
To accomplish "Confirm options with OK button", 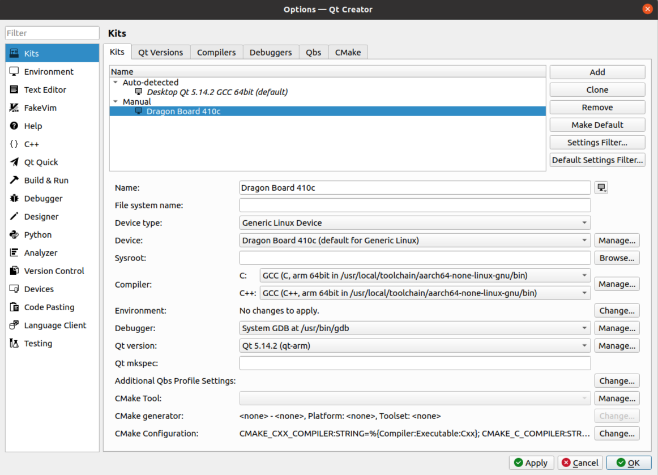I will click(x=629, y=463).
